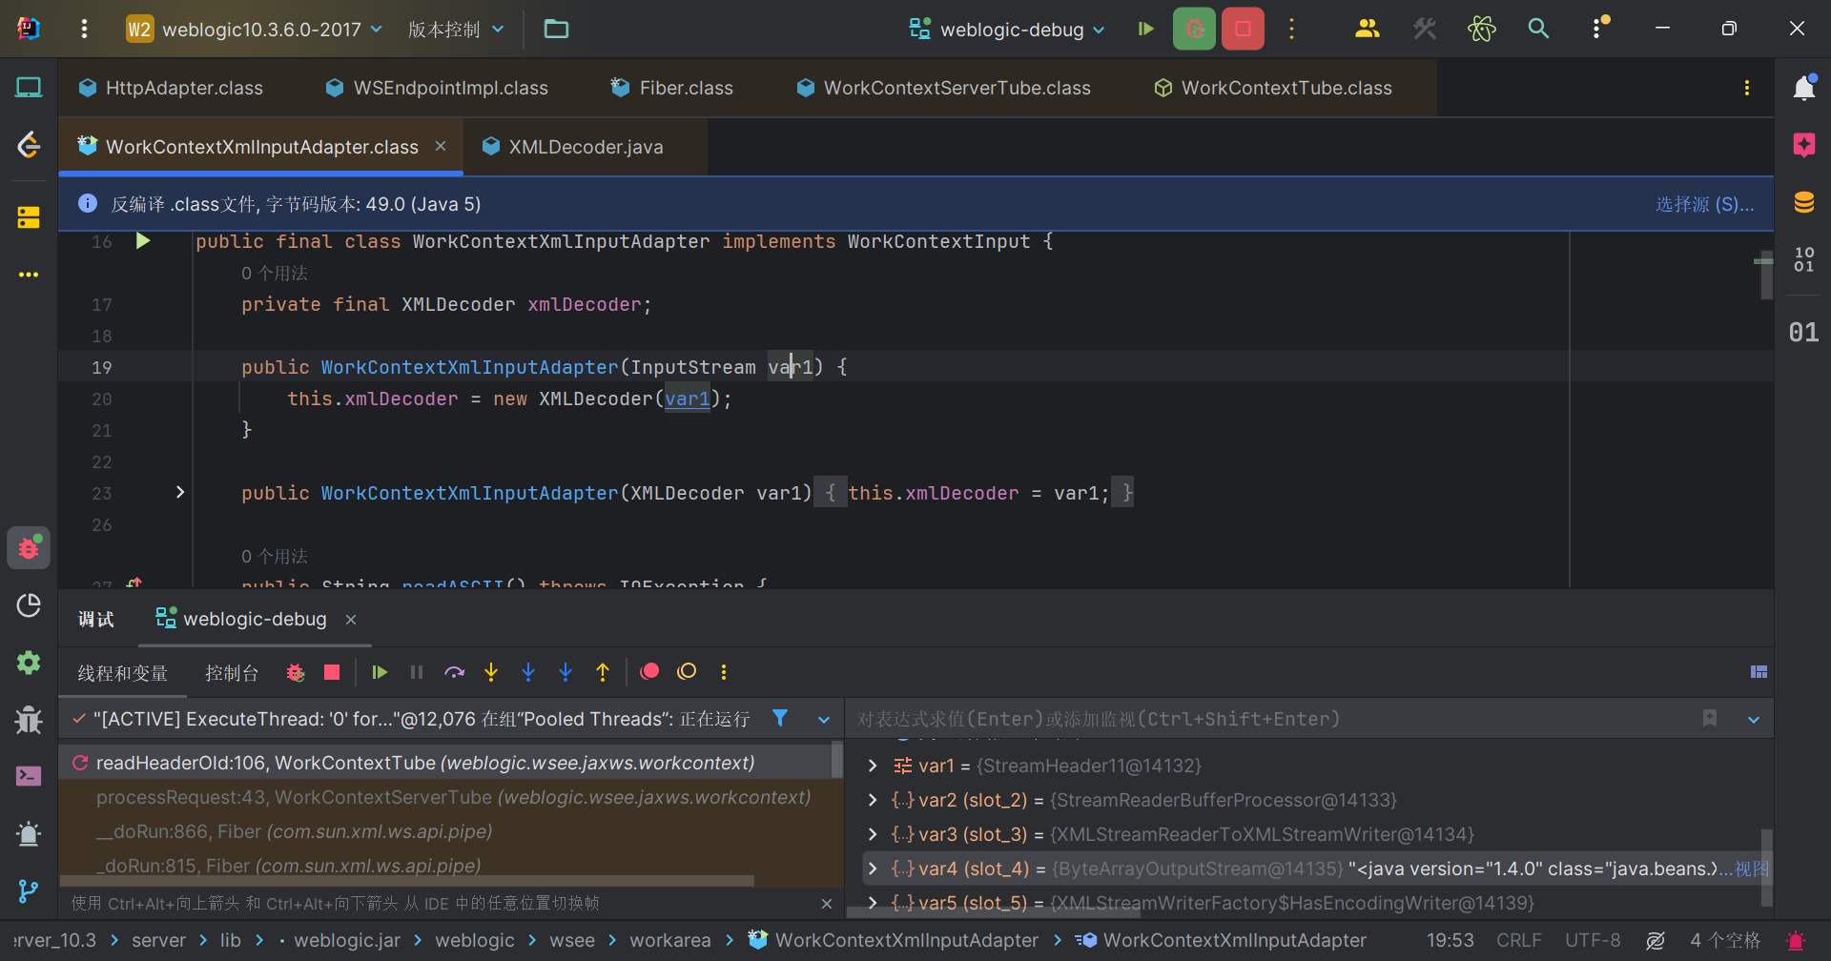1831x961 pixels.
Task: Expand the var2 (slot_2) variable
Action: click(x=872, y=800)
